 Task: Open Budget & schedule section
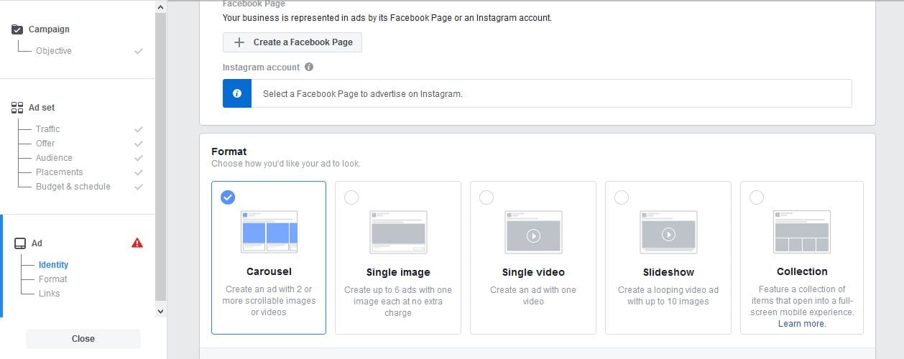(73, 187)
